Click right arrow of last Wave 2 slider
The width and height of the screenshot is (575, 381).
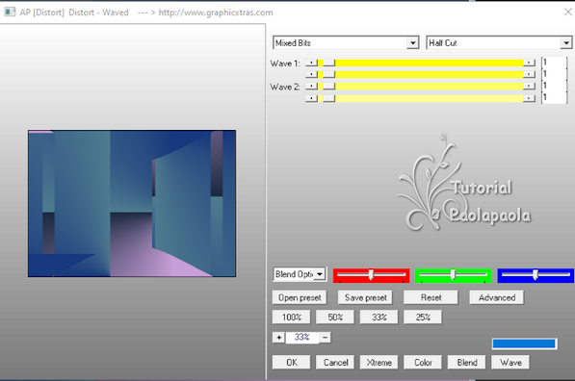pos(529,98)
